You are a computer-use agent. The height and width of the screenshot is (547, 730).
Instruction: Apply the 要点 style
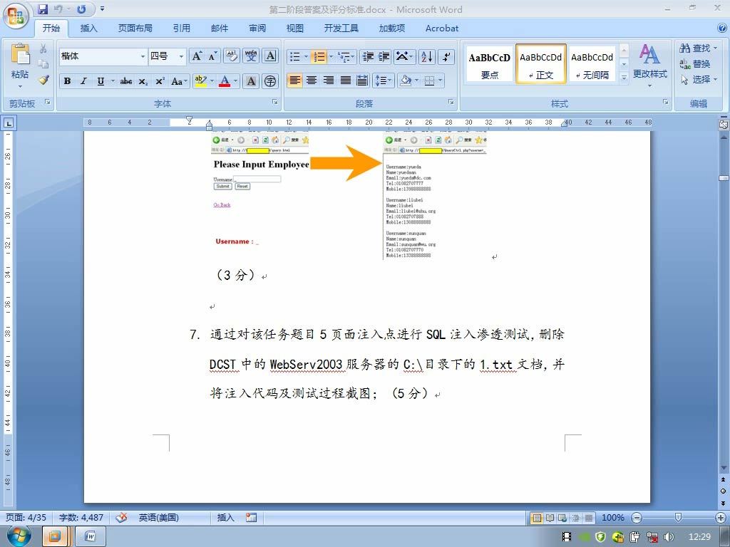(x=489, y=64)
